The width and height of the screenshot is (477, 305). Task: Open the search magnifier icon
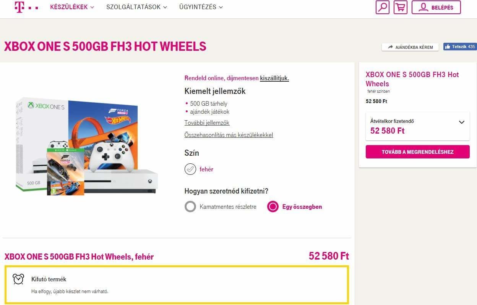pos(382,7)
